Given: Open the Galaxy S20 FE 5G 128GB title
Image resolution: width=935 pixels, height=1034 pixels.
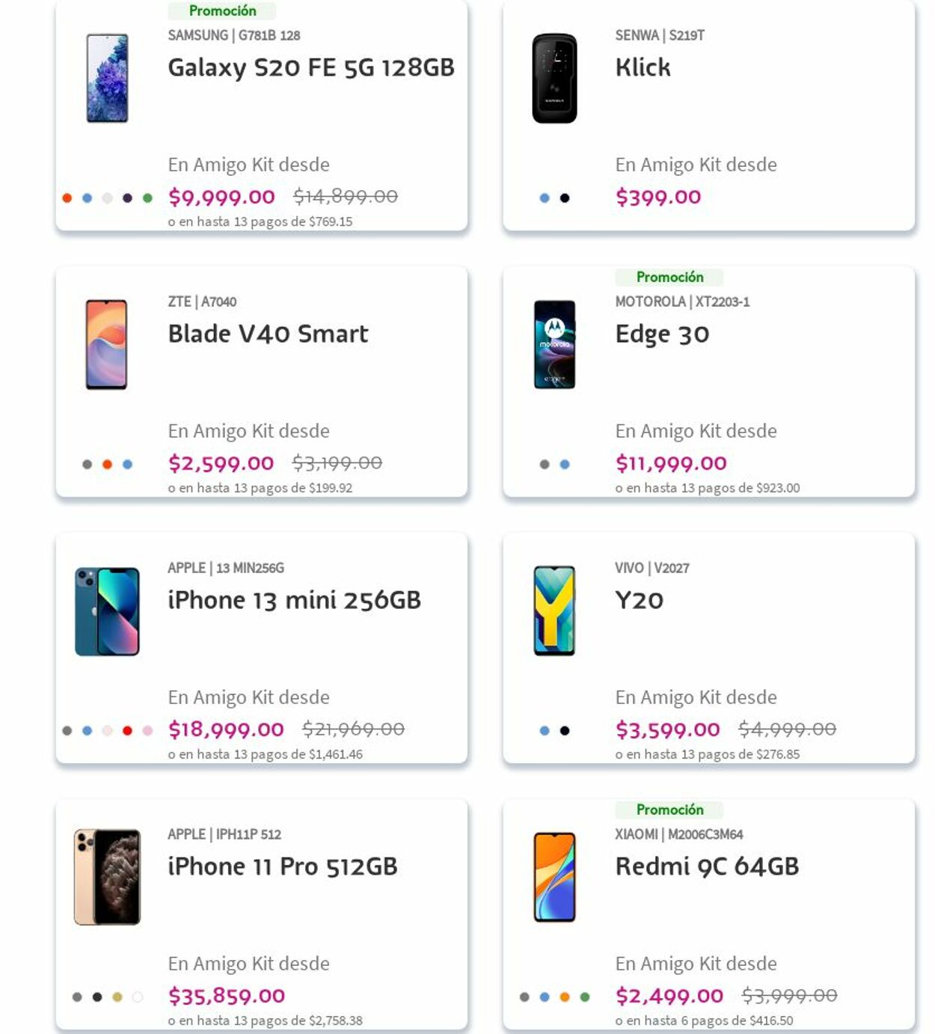Looking at the screenshot, I should tap(311, 67).
